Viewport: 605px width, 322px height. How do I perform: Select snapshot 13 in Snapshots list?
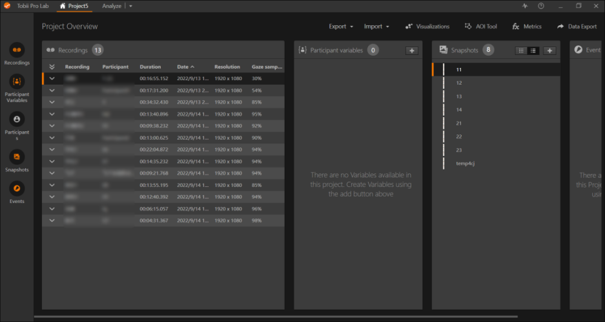coord(496,96)
